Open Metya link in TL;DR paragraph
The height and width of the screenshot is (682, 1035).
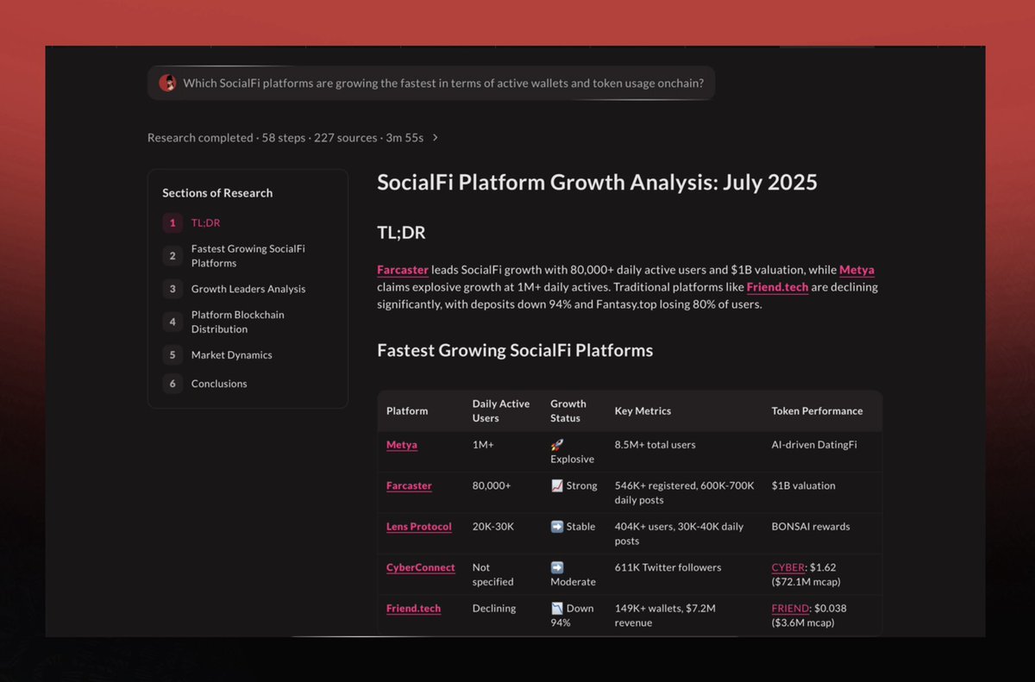856,270
